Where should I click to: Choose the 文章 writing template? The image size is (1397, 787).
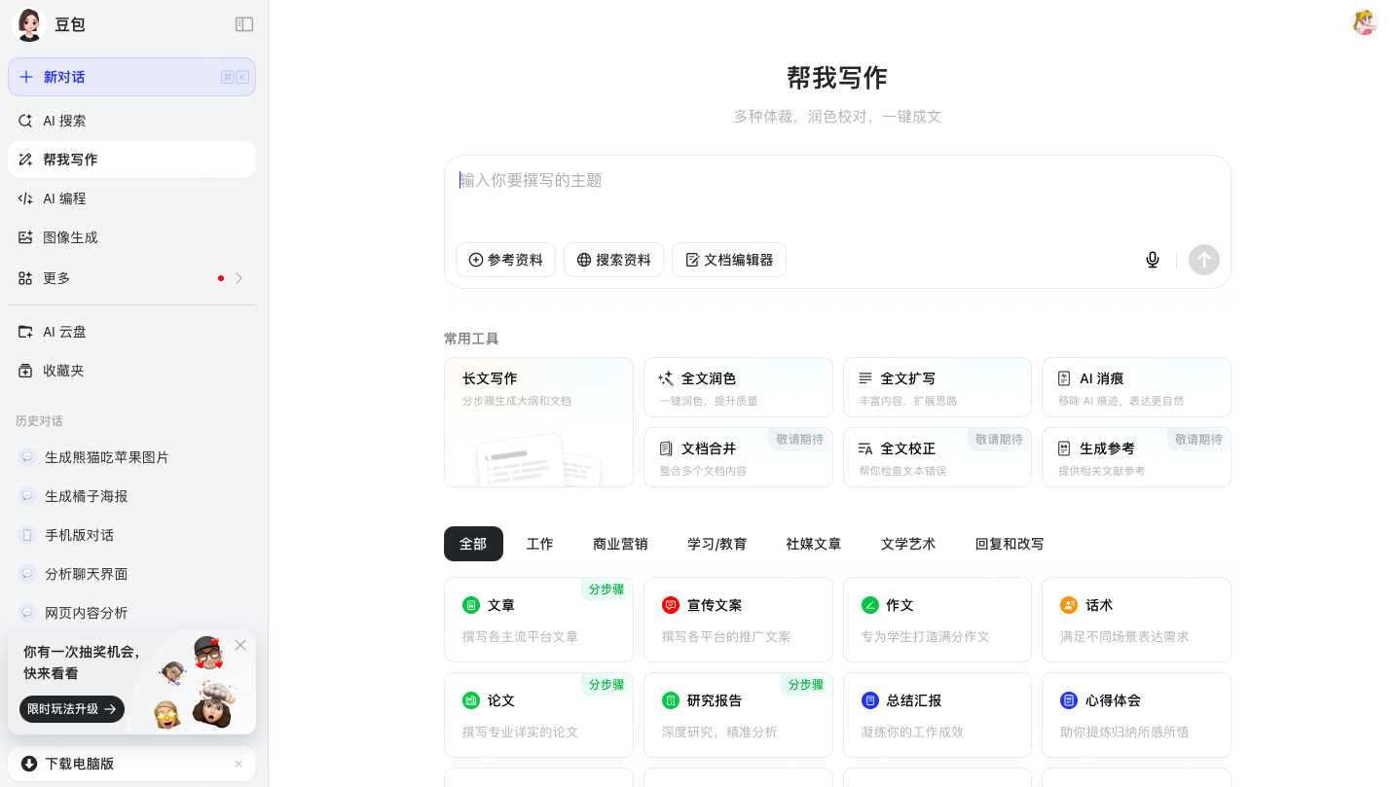[538, 620]
